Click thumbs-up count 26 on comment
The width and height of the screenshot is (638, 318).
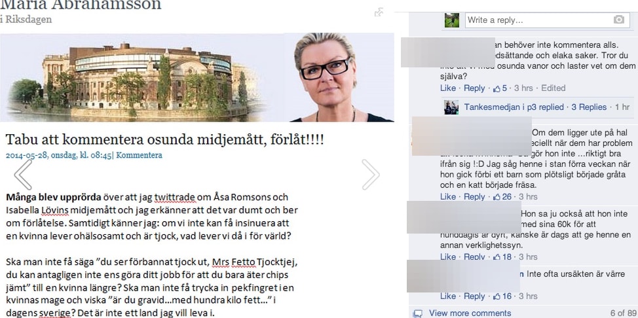point(502,196)
